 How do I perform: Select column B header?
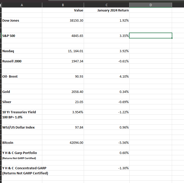point(63,5)
